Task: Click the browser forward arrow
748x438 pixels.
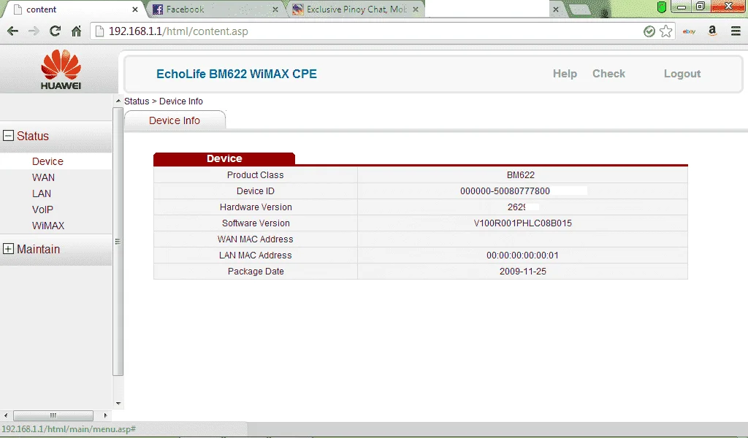Action: pos(34,31)
